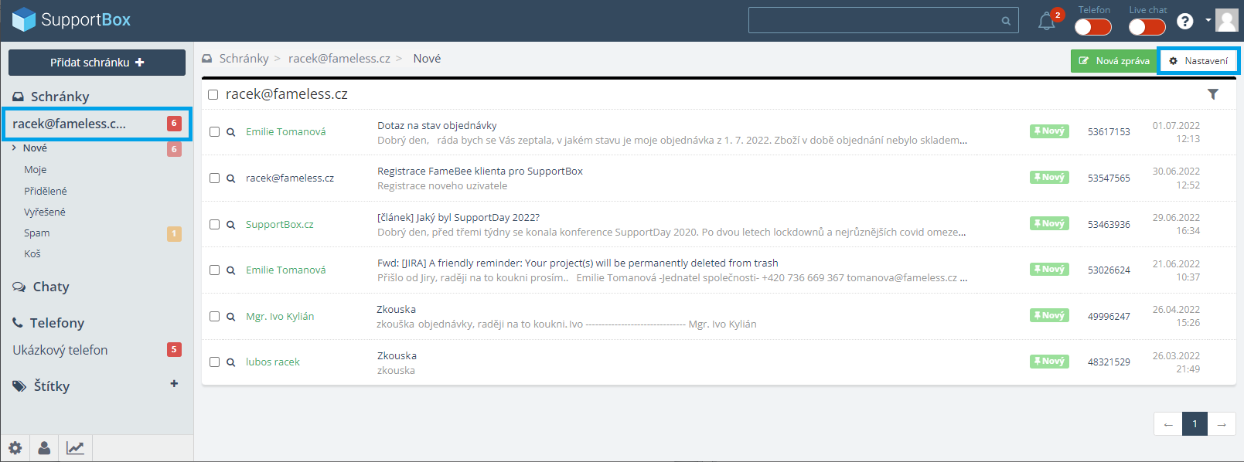1244x462 pixels.
Task: Check the Fwd: JIRA reminder row
Action: tap(215, 270)
